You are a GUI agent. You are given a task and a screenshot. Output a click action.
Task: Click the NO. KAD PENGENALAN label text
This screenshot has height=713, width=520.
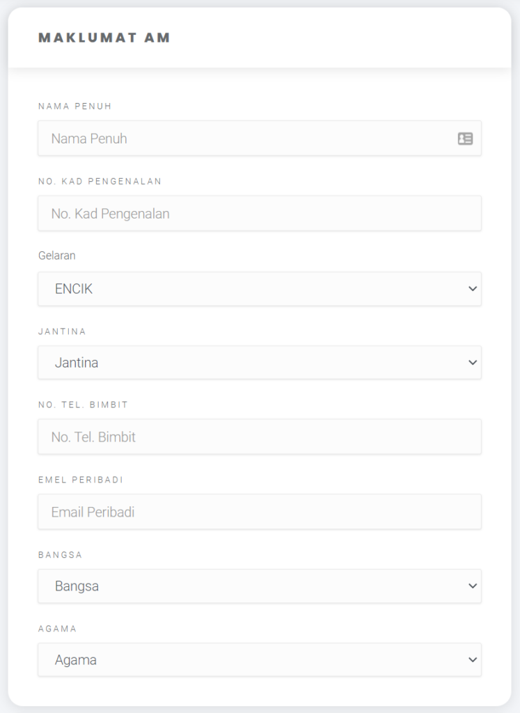coord(100,182)
